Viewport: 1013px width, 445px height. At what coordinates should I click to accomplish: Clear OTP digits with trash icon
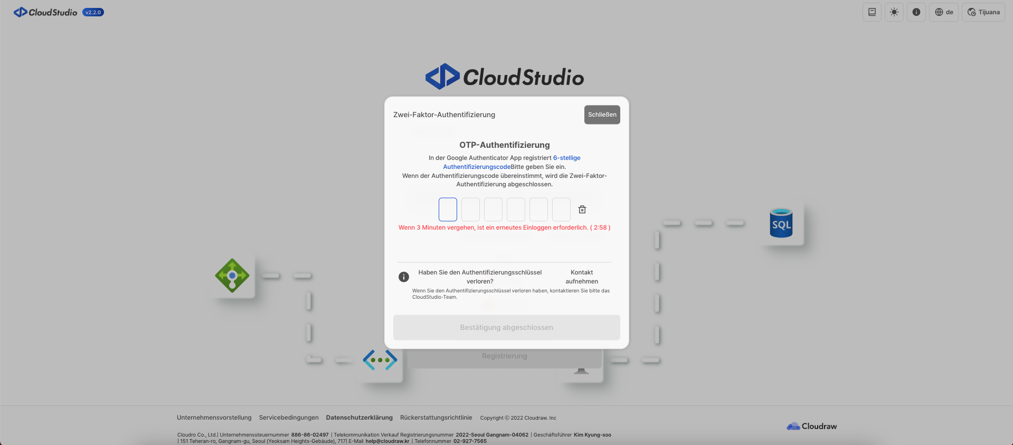(x=582, y=210)
